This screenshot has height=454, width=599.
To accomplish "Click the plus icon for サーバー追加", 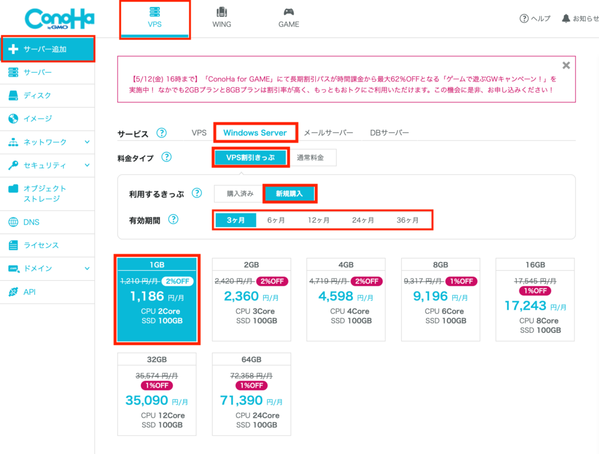I will pyautogui.click(x=13, y=49).
